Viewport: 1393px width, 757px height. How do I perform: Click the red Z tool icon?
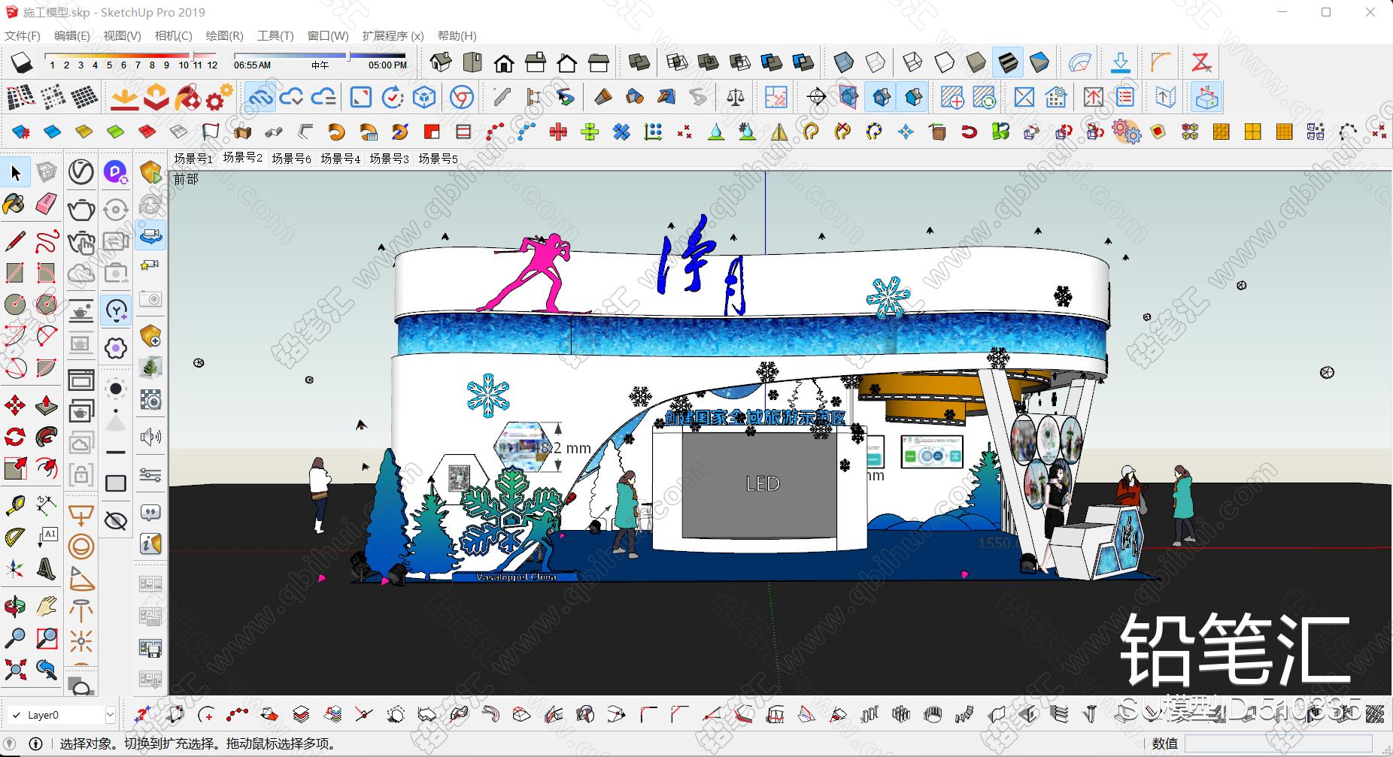point(1201,62)
